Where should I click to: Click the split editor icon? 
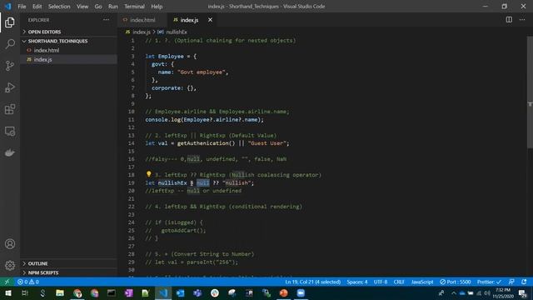click(509, 20)
